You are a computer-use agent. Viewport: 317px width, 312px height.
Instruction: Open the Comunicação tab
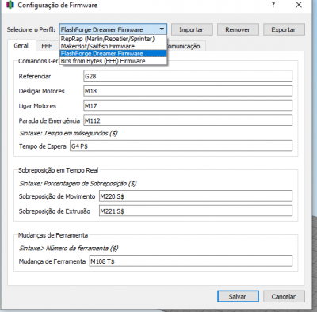pyautogui.click(x=185, y=46)
